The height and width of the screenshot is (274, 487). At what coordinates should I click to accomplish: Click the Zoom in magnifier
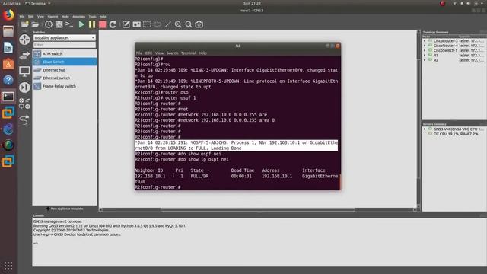tap(178, 24)
